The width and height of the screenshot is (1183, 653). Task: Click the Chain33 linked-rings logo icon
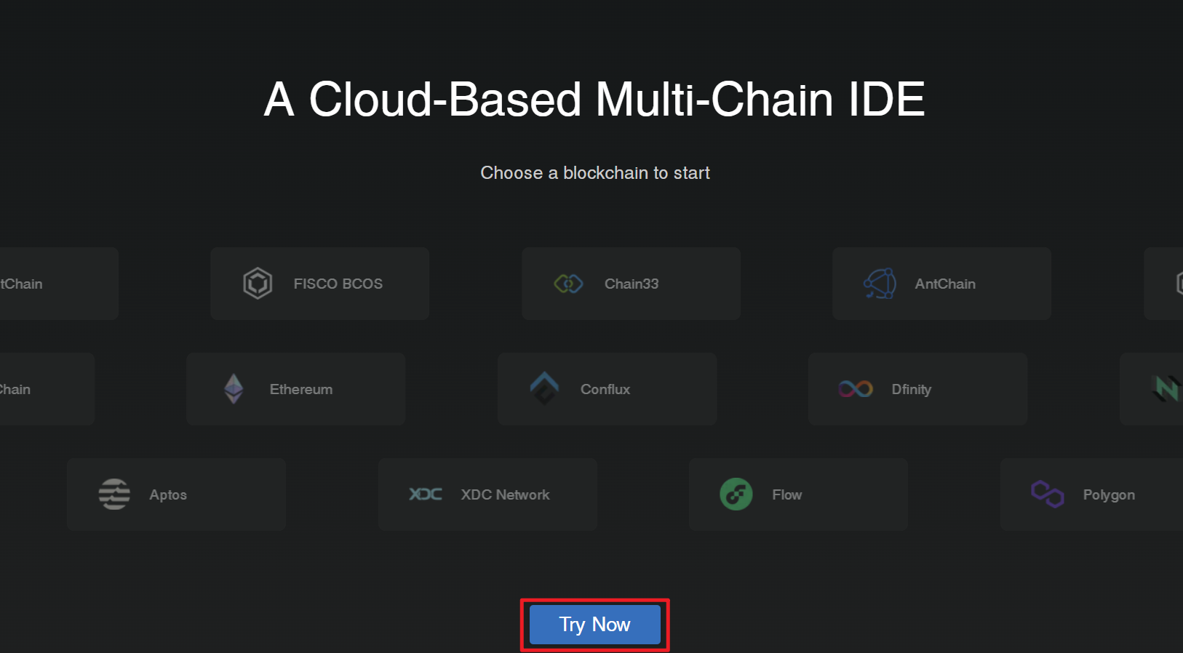coord(568,284)
